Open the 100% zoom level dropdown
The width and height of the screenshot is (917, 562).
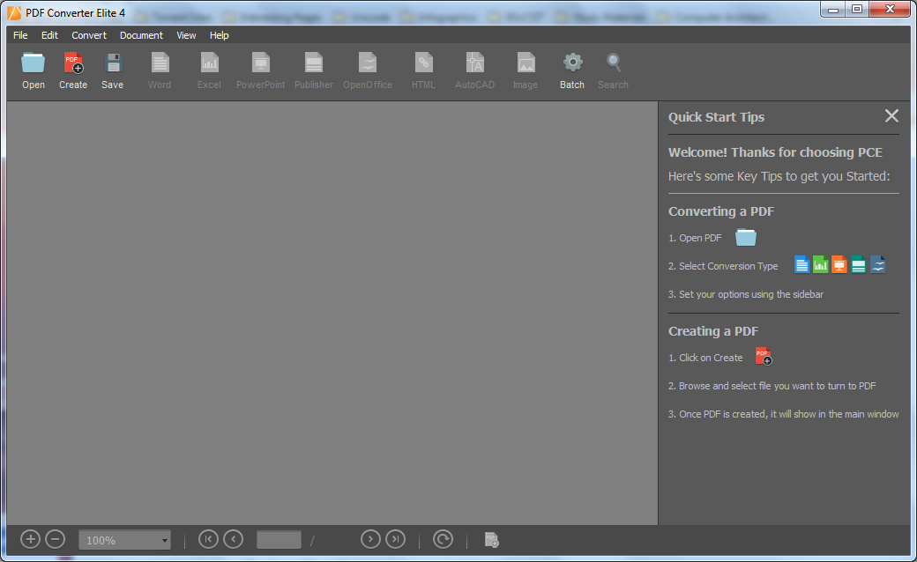click(124, 540)
